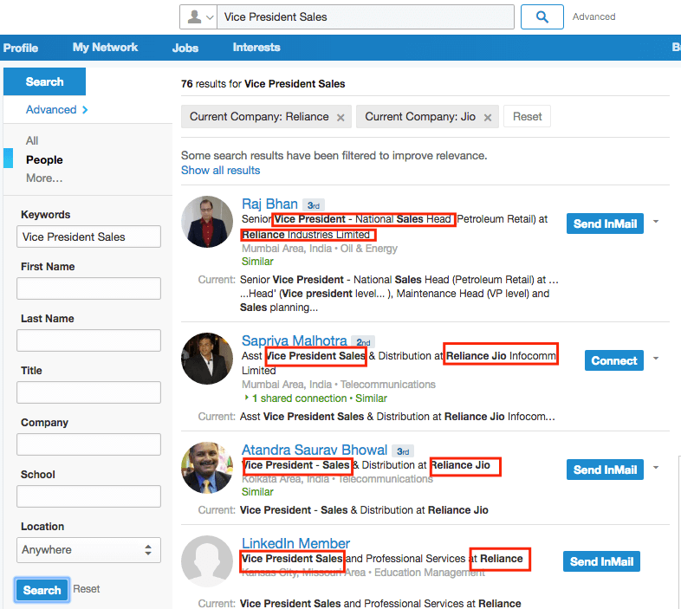The width and height of the screenshot is (681, 609).
Task: Click Similar under Raj Bhan
Action: (257, 262)
